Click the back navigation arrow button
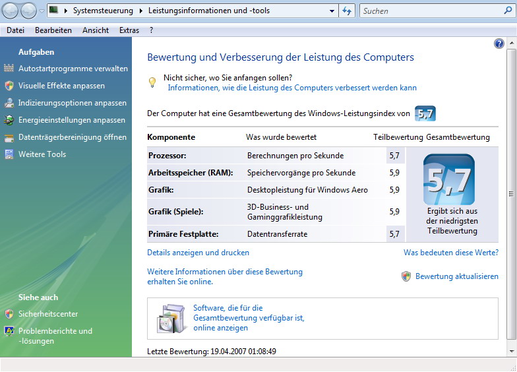Screen dimensions: 517x372 tap(10, 11)
